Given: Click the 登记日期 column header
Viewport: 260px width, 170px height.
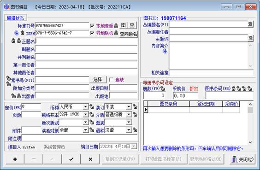Looking at the screenshot, I should (x=206, y=104).
